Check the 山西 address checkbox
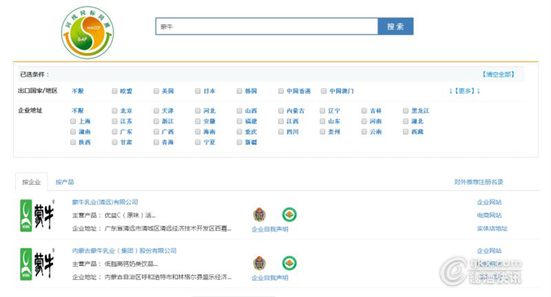This screenshot has width=551, height=297. pyautogui.click(x=240, y=111)
